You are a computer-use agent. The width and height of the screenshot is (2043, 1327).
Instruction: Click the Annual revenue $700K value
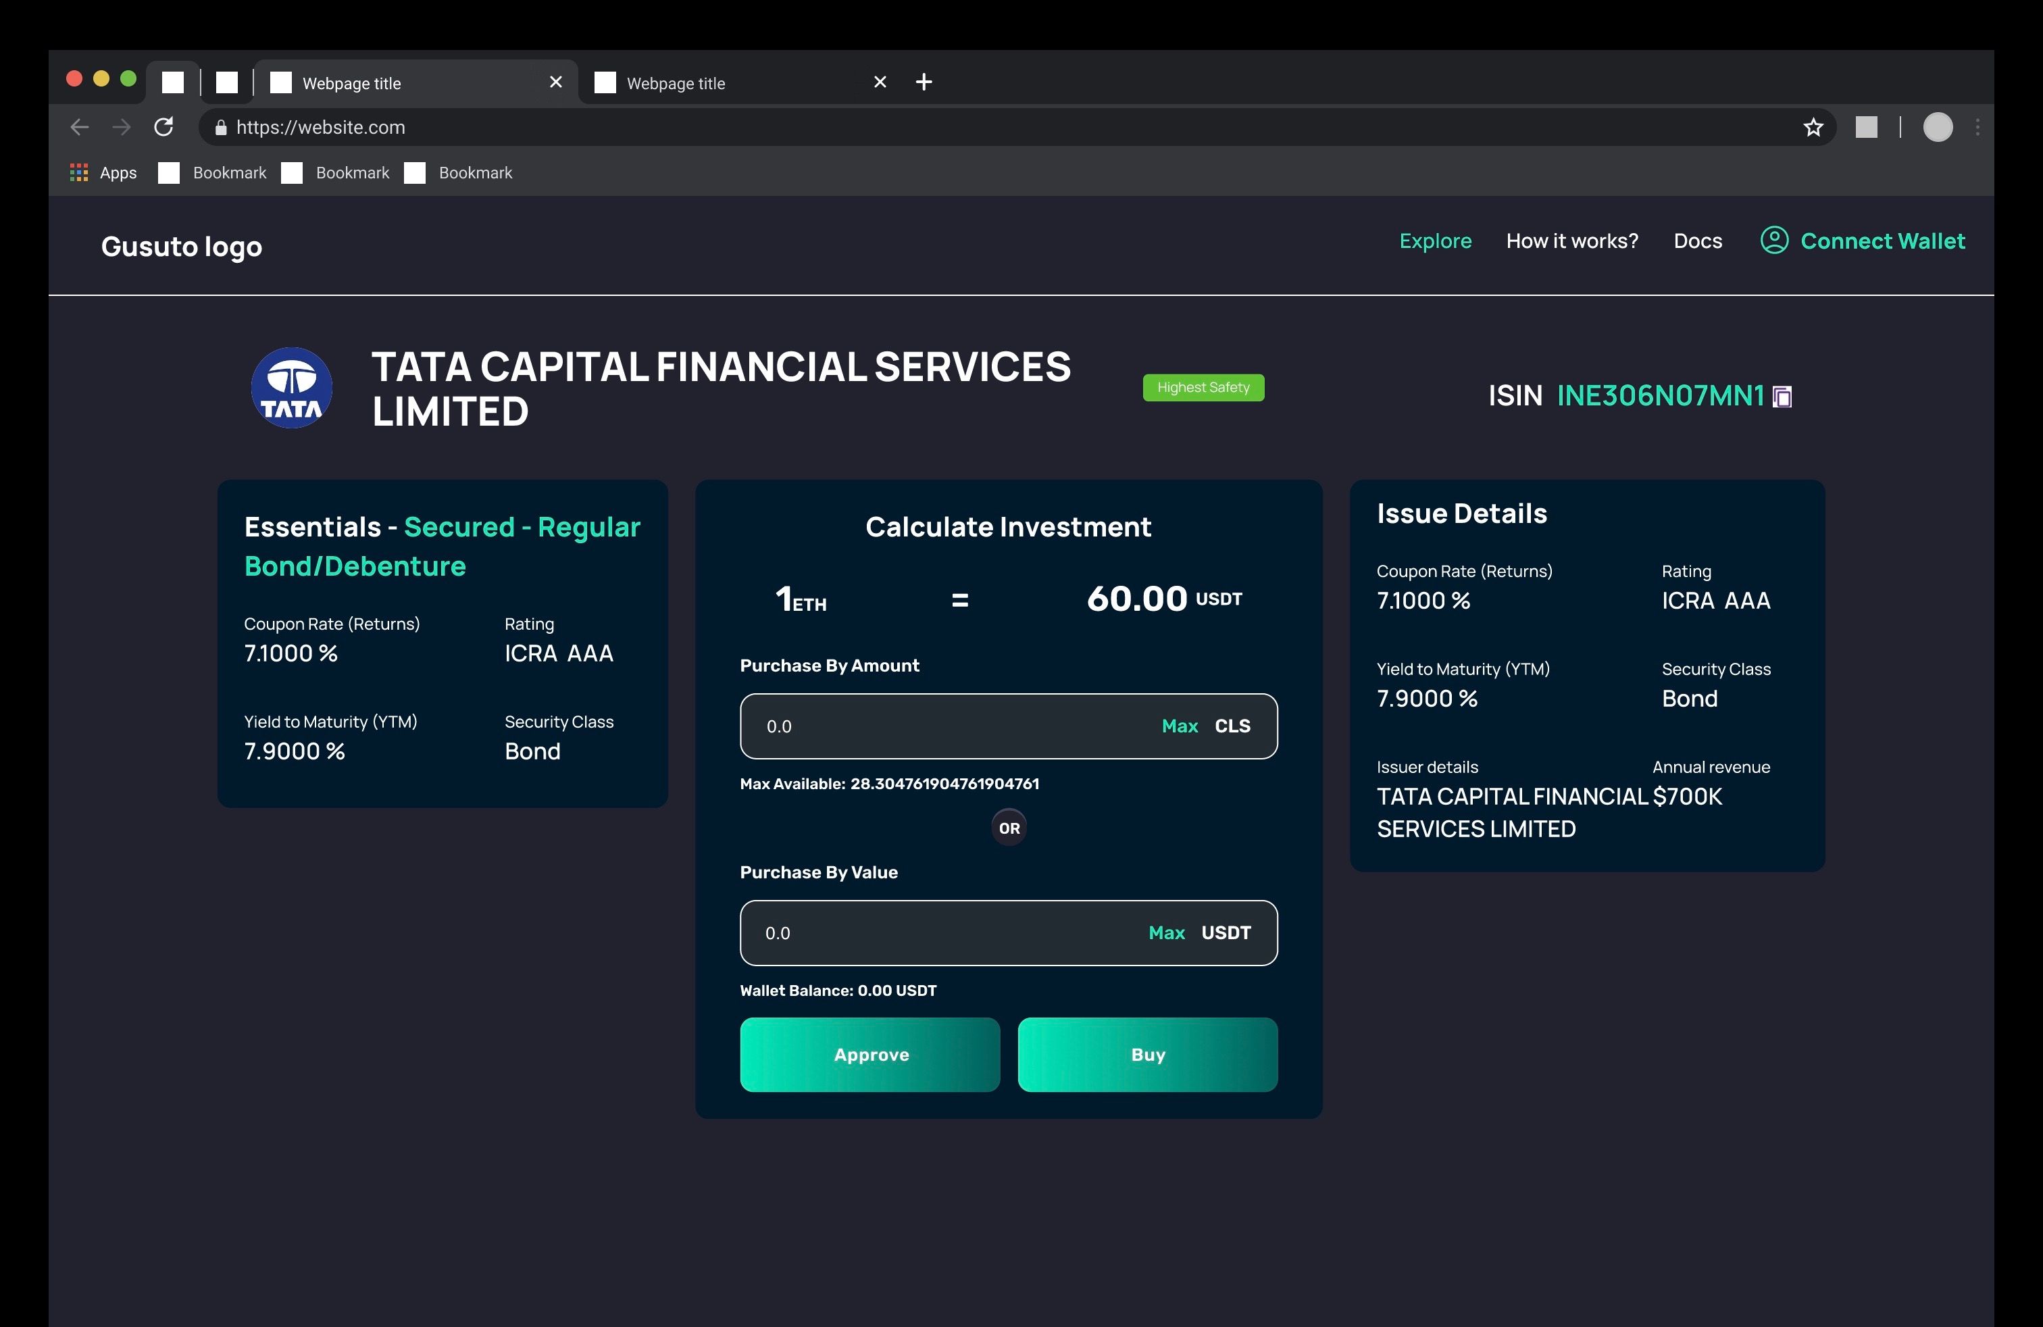[1687, 797]
